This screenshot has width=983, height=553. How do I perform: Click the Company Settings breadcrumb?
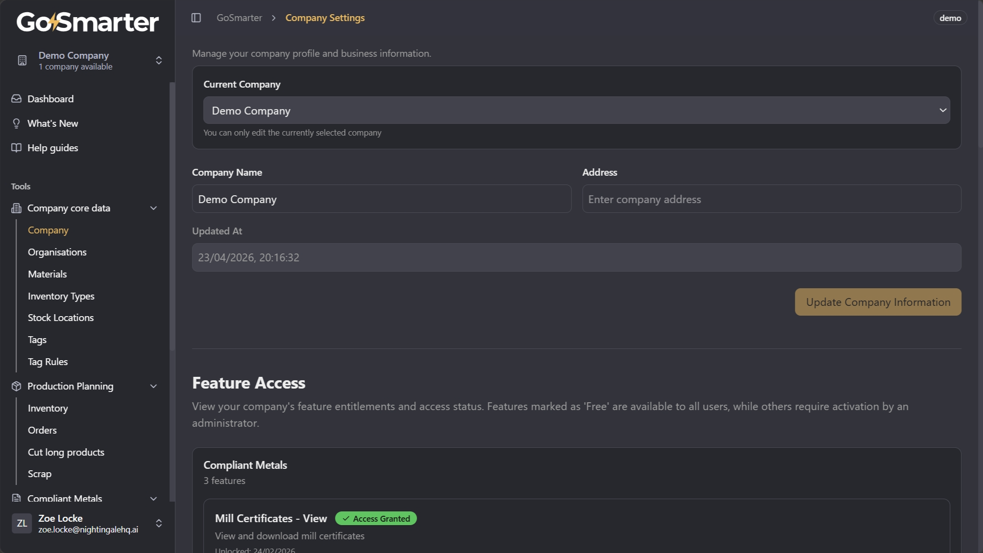point(325,18)
